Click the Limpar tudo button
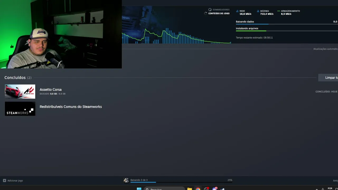 [328, 78]
